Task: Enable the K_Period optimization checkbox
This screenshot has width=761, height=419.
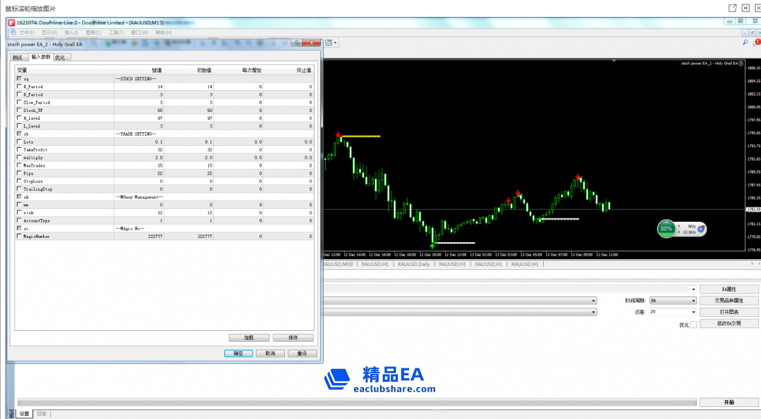Action: click(19, 87)
